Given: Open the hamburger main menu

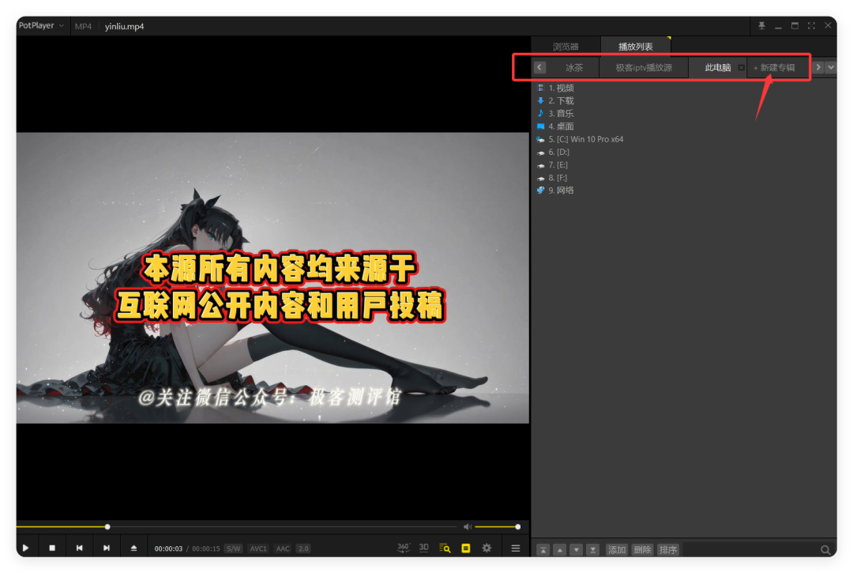Looking at the screenshot, I should (x=515, y=548).
